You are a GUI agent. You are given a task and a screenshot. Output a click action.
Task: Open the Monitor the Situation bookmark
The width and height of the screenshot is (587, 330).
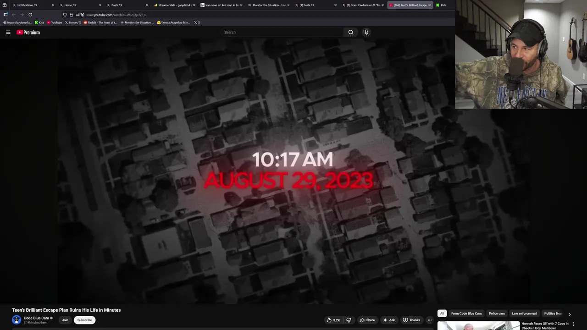tap(137, 22)
